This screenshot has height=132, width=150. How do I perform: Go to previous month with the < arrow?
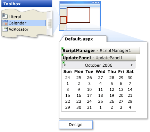click(65, 65)
